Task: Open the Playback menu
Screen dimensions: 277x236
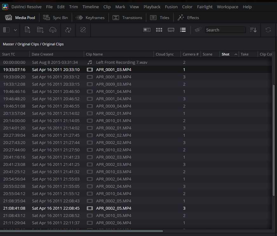Action: (152, 7)
